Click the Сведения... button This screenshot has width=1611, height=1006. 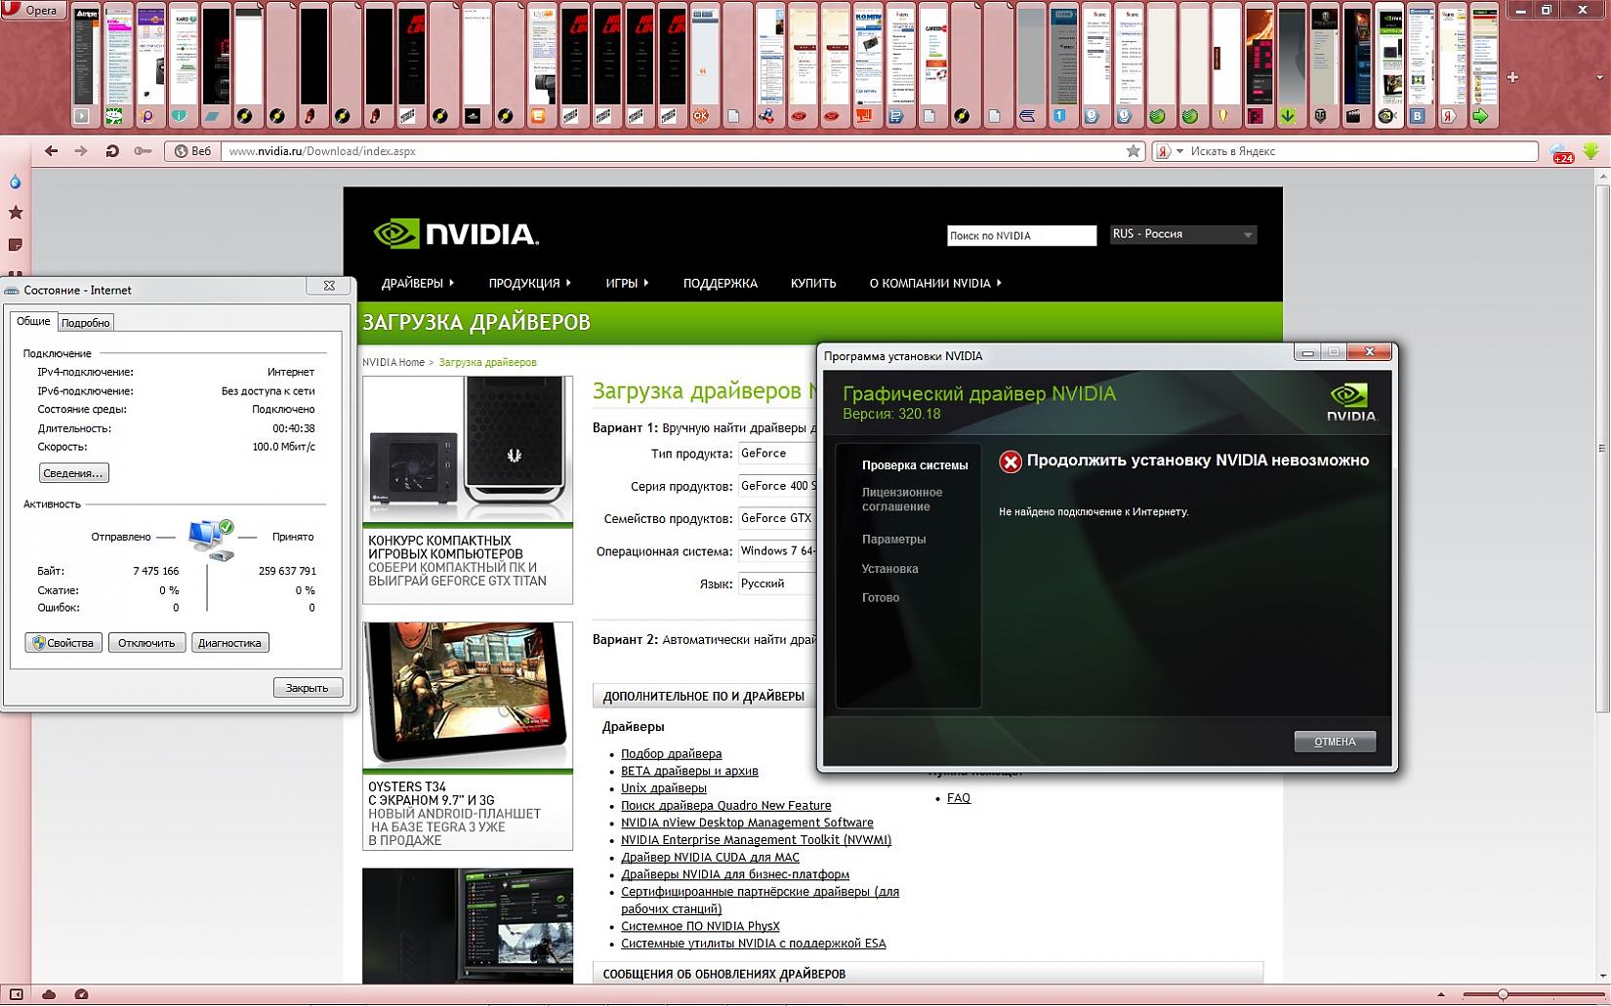73,473
